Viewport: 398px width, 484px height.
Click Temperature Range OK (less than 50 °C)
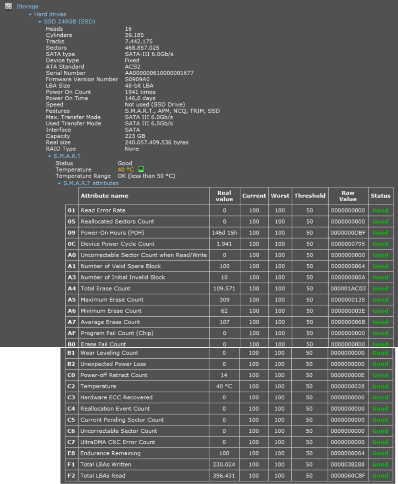[146, 176]
